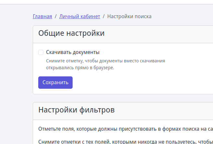Viewport: 213px width, 144px height.
Task: Open the "Главная" breadcrumb link
Action: point(42,16)
